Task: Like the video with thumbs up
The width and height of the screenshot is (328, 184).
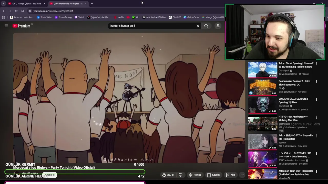Action: tap(168, 175)
